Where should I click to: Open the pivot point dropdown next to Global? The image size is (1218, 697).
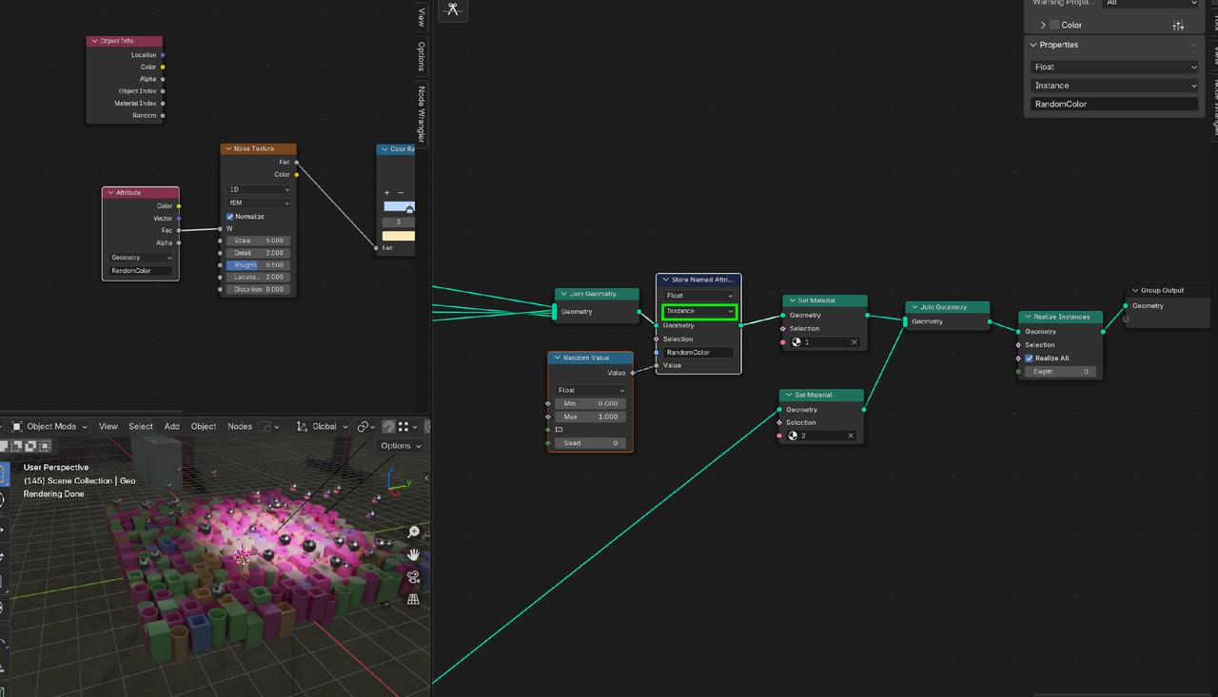pyautogui.click(x=365, y=427)
